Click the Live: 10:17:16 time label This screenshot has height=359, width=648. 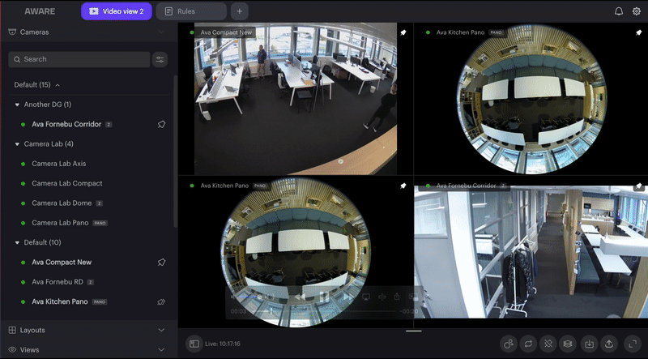(223, 344)
